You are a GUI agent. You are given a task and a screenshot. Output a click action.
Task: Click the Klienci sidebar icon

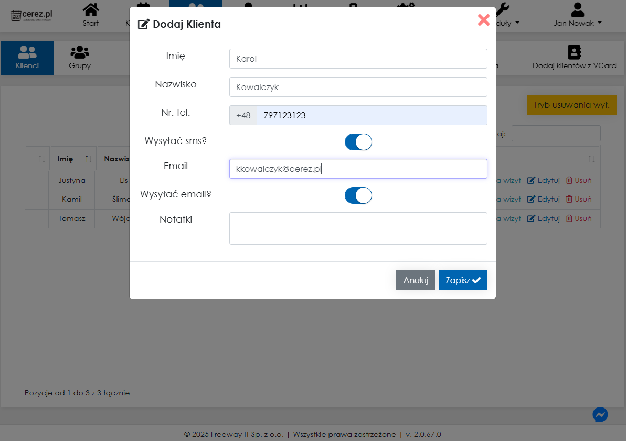click(27, 52)
